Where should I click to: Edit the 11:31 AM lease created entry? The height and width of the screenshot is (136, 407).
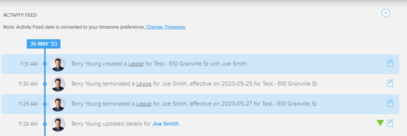point(390,63)
